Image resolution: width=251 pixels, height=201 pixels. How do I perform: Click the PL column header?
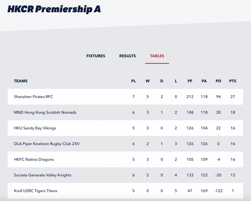(134, 81)
